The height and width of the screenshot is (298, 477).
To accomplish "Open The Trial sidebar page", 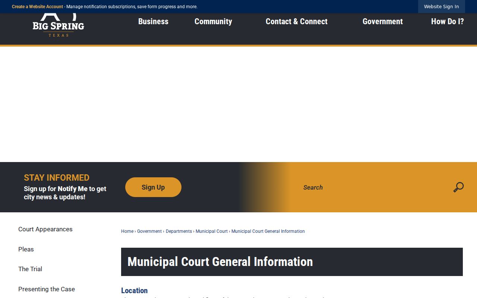I will coord(30,269).
